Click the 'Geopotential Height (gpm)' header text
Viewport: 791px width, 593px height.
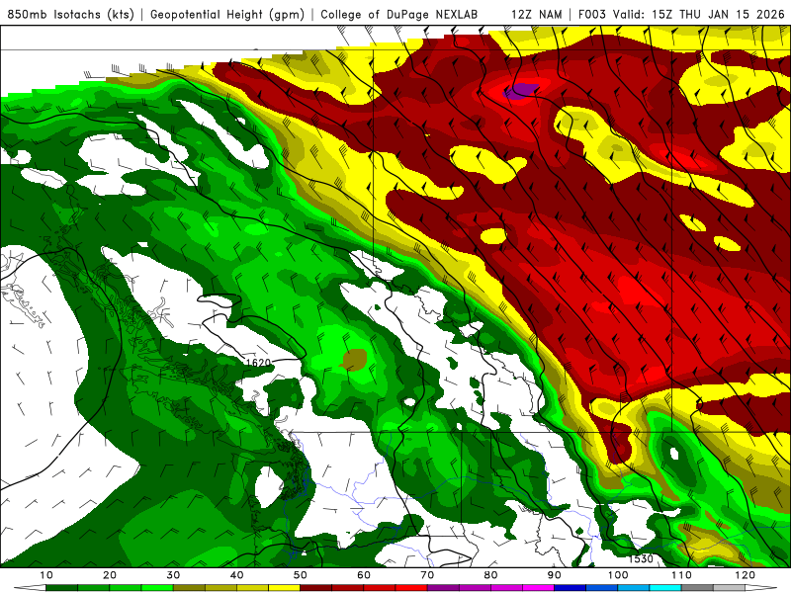tap(227, 15)
